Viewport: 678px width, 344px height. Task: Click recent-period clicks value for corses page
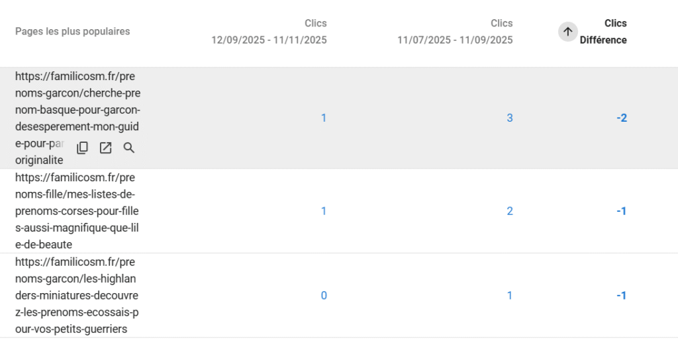pyautogui.click(x=324, y=211)
